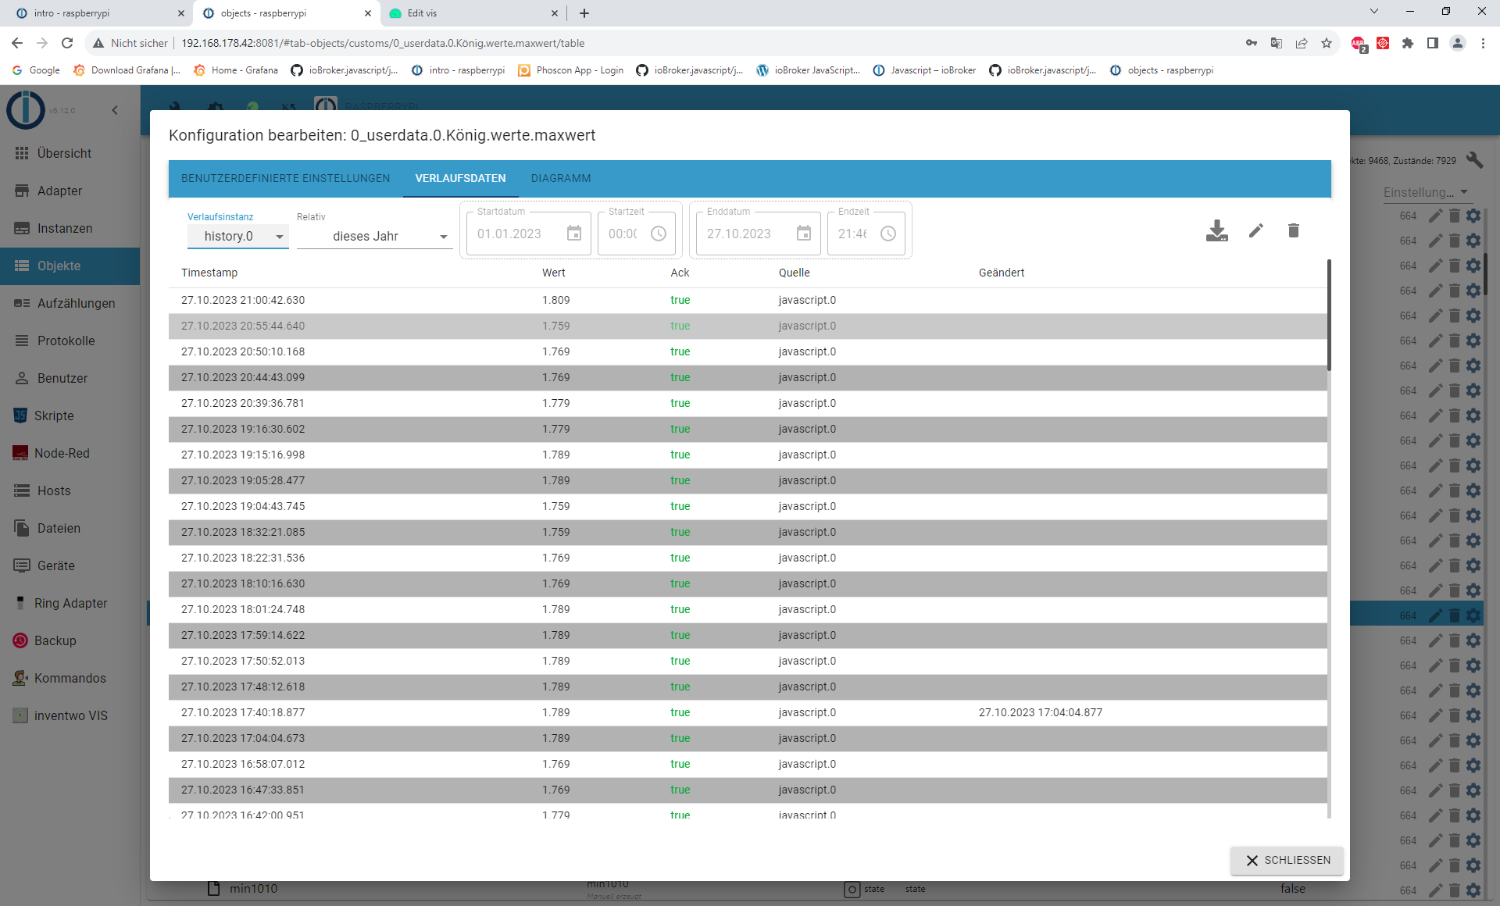This screenshot has height=906, width=1500.
Task: Click the min1010 file icon in object list
Action: (213, 888)
